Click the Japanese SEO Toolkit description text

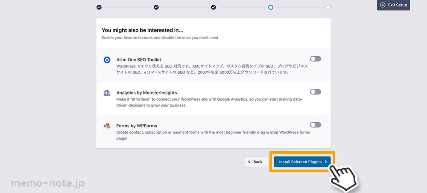(x=212, y=69)
